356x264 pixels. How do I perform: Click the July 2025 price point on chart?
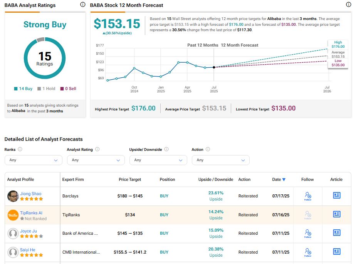point(214,67)
